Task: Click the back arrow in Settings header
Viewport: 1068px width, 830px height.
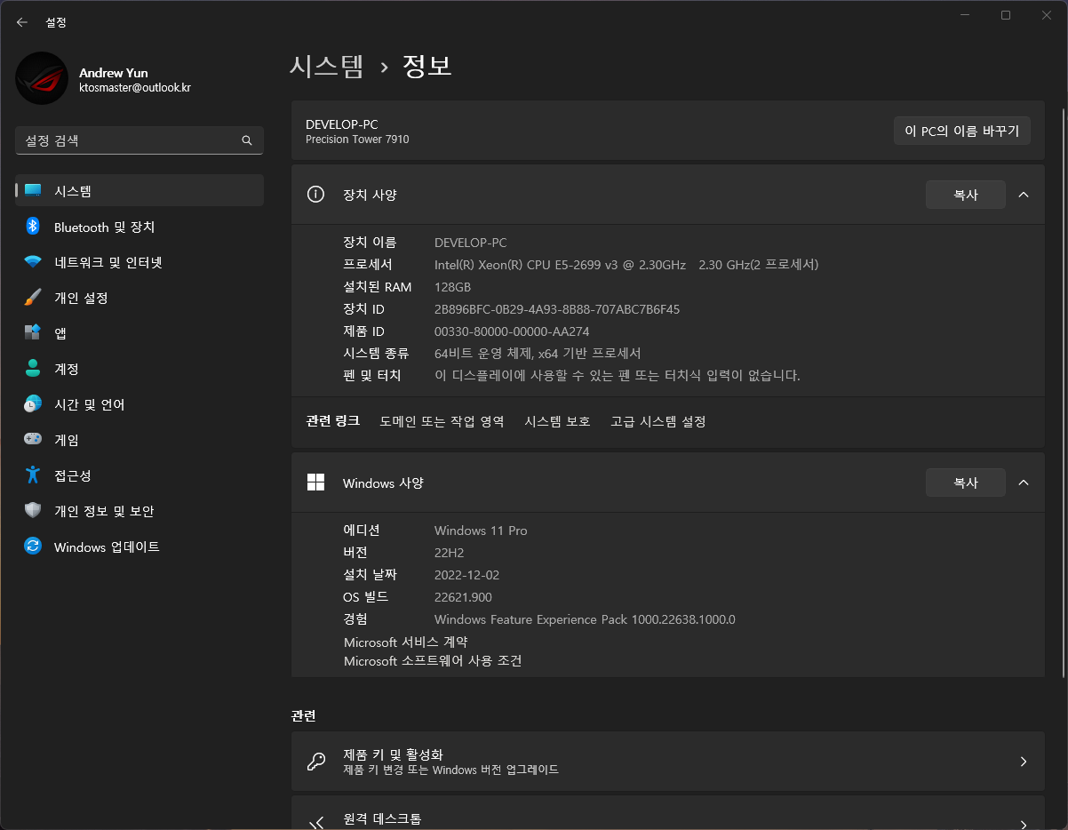Action: click(x=22, y=22)
